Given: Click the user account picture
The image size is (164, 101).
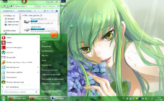Looking at the screenshot, I should 54,34.
